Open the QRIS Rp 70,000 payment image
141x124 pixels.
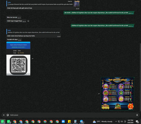(18, 58)
